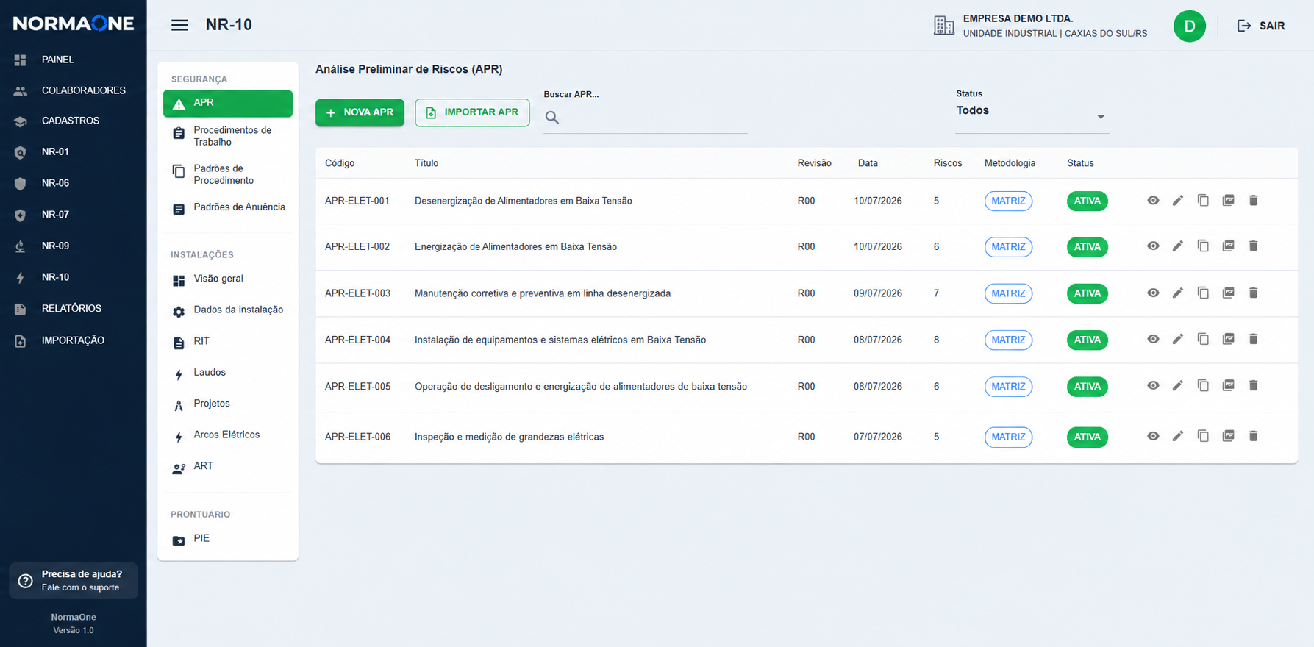View APR-ELET-006 using its eye icon
The height and width of the screenshot is (647, 1314).
(x=1153, y=436)
